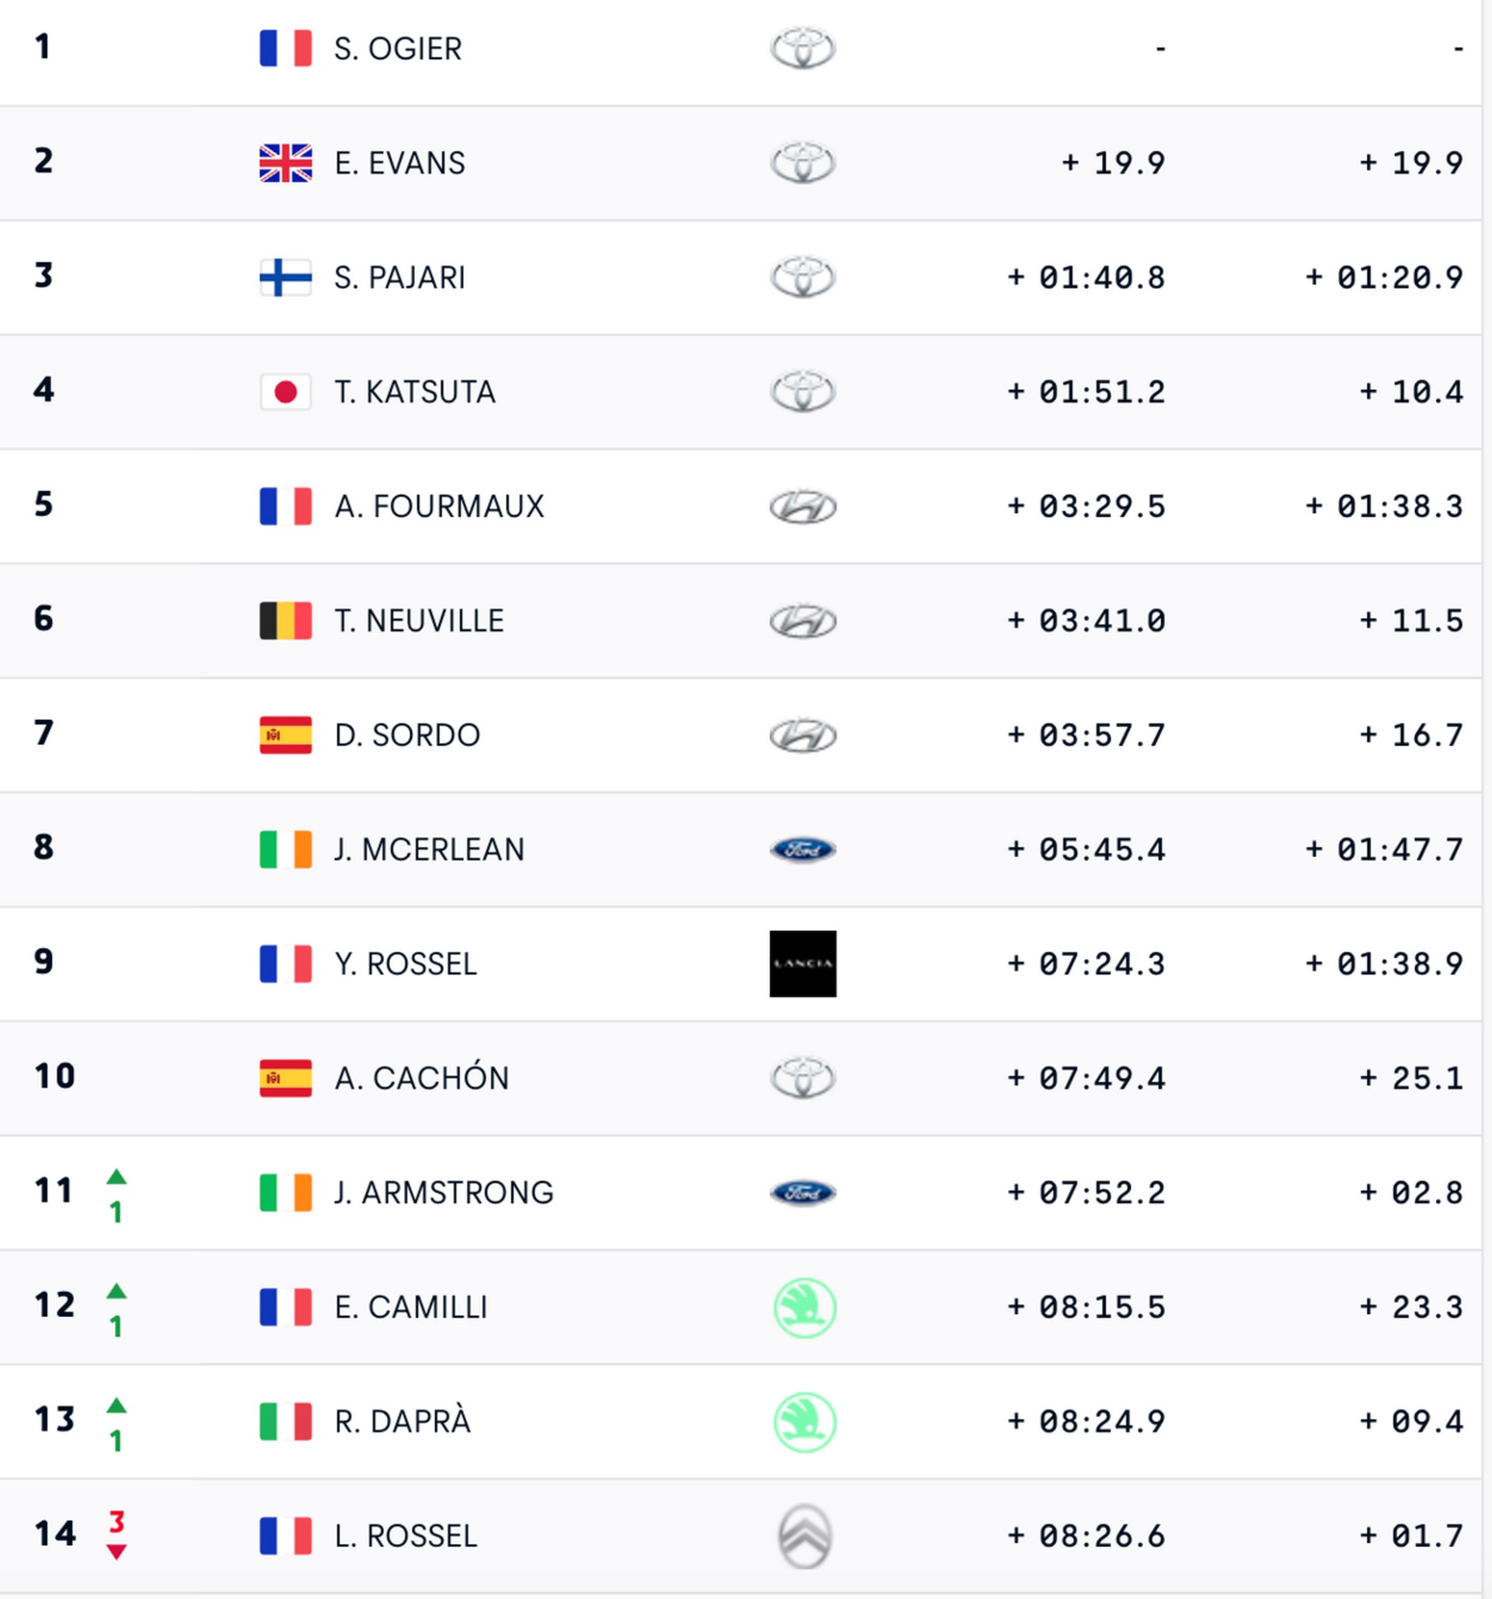The image size is (1492, 1599).
Task: Click the green up arrow beside J. Armstrong
Action: pos(117,1178)
